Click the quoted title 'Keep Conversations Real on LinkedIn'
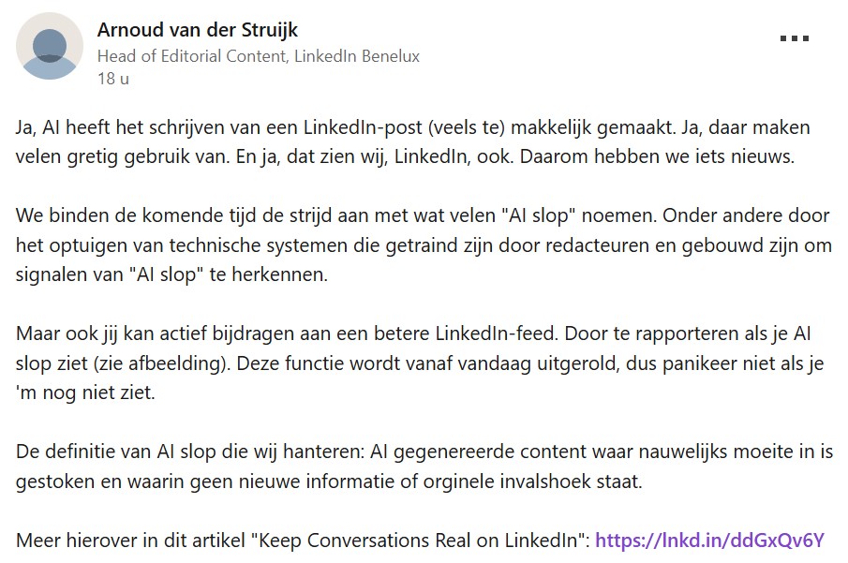 pyautogui.click(x=418, y=541)
